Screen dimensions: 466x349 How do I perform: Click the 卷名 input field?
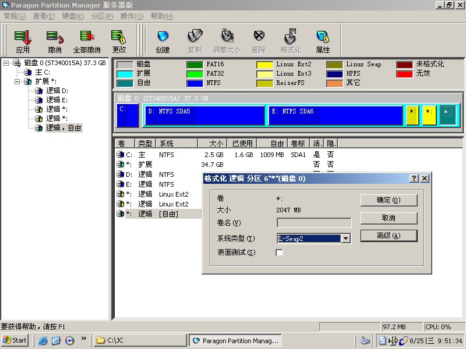coord(314,223)
